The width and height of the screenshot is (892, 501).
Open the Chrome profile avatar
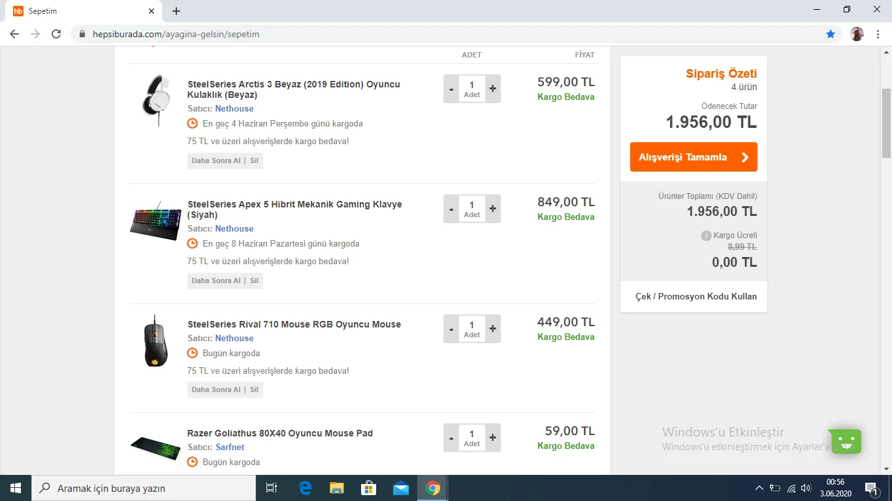857,34
